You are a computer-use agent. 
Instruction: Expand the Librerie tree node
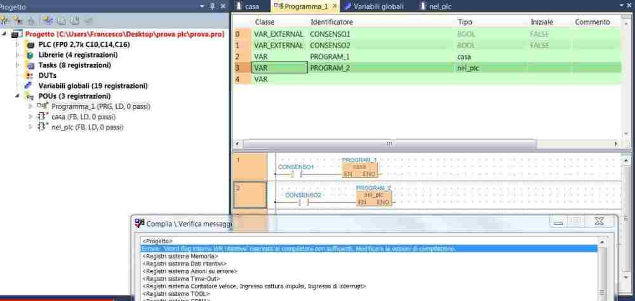[17, 55]
